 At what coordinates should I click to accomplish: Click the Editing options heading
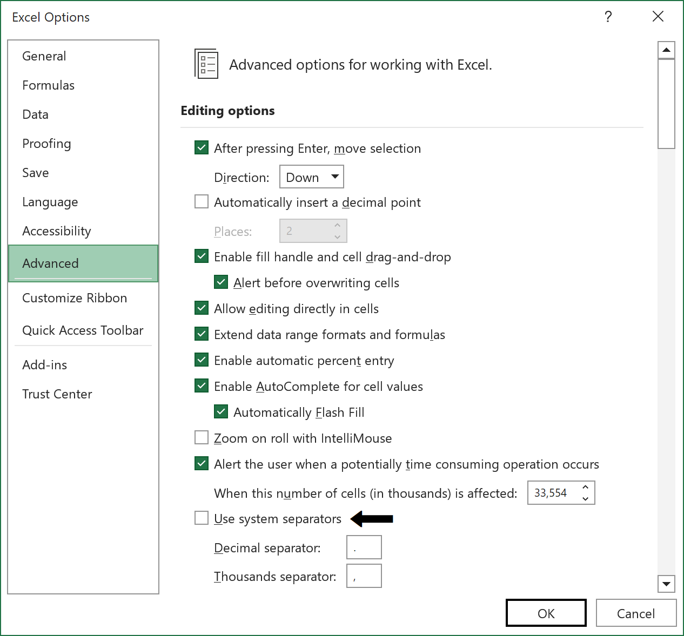(227, 111)
